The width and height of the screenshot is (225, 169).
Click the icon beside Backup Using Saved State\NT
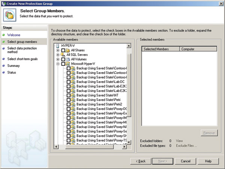73,95
